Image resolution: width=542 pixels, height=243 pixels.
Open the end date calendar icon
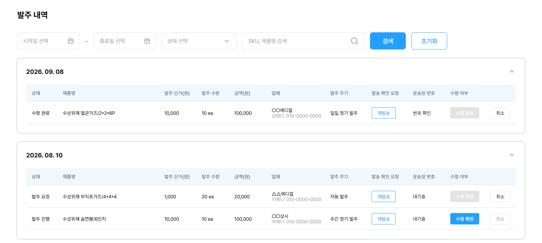(147, 41)
